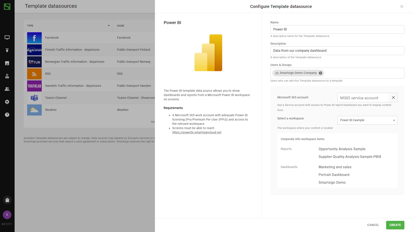Screen dimensions: 413x232
Task: Open the Users people icon in sidebar
Action: [7, 89]
